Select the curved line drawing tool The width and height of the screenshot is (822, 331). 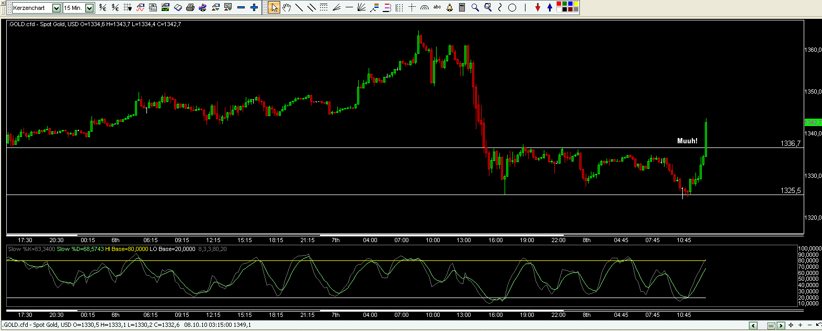point(500,7)
